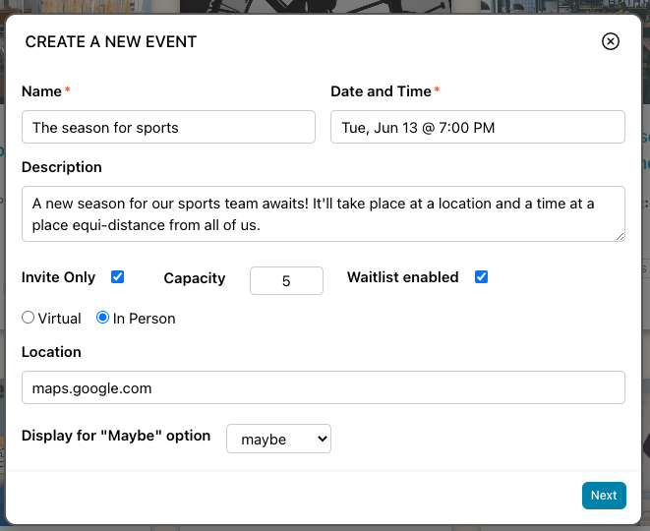
Task: Choose the In Person radio button
Action: point(102,319)
